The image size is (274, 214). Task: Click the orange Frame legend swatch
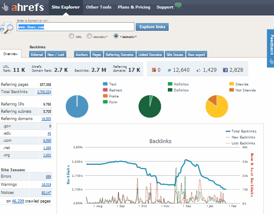(x=105, y=96)
